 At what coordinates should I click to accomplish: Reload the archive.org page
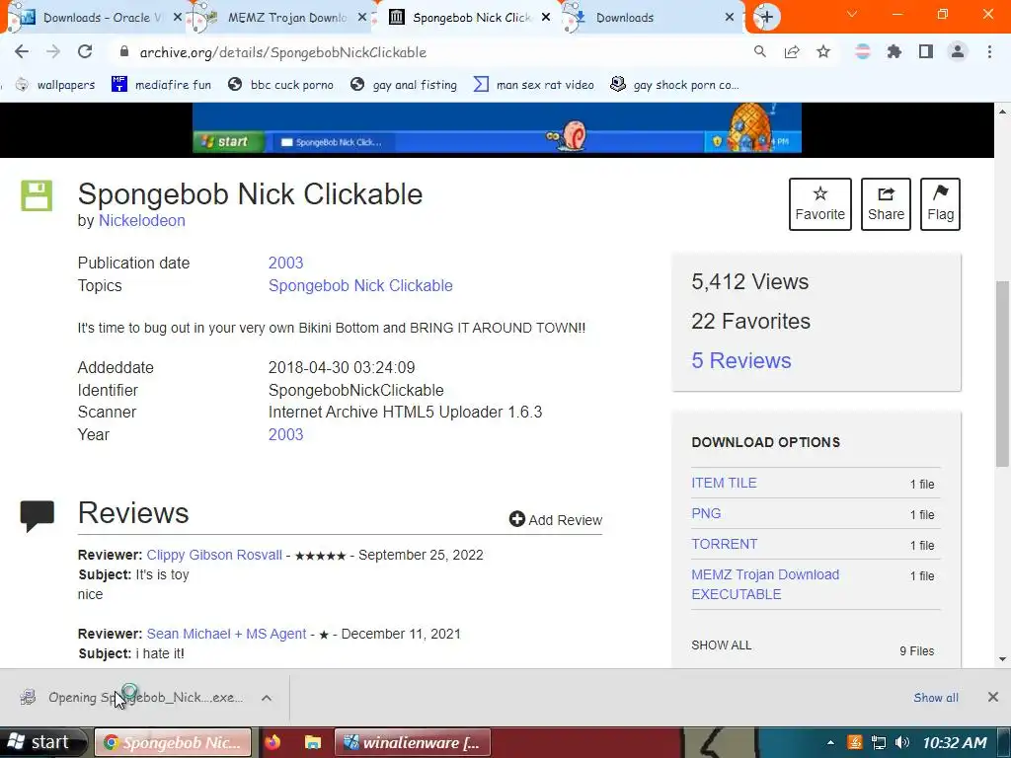pyautogui.click(x=85, y=52)
